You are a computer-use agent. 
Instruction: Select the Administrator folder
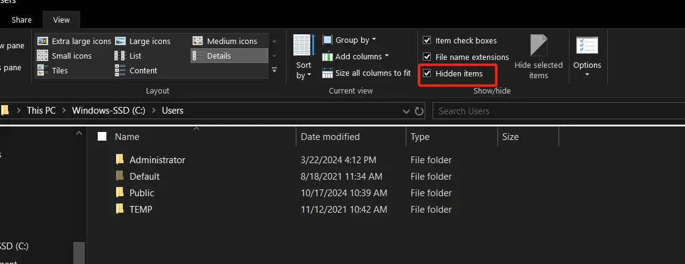point(157,159)
